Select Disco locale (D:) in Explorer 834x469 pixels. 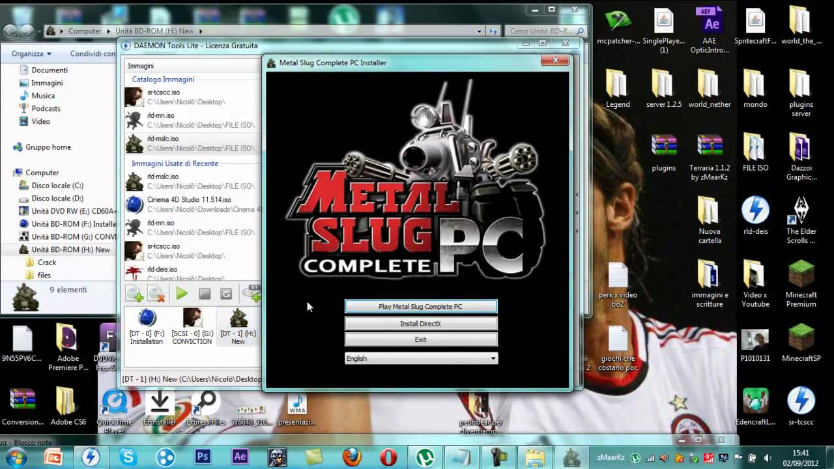[57, 198]
